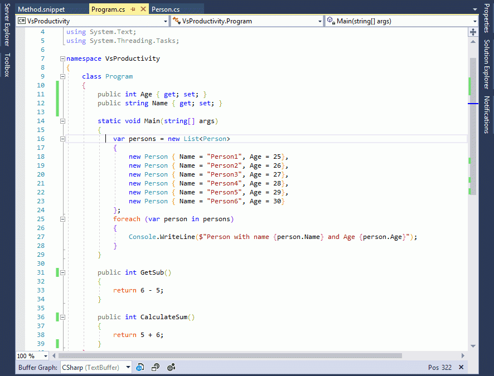The height and width of the screenshot is (376, 494).
Task: Open the Toolbox side panel
Action: pyautogui.click(x=7, y=64)
